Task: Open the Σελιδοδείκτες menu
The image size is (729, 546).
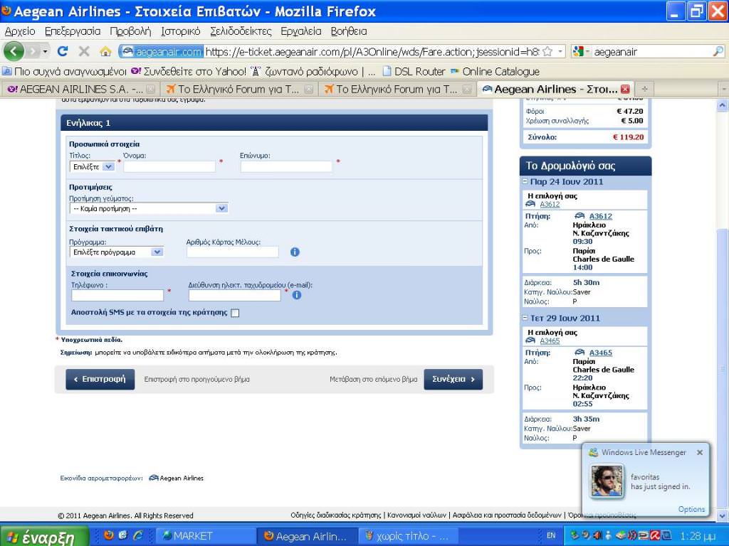Action: 241,31
